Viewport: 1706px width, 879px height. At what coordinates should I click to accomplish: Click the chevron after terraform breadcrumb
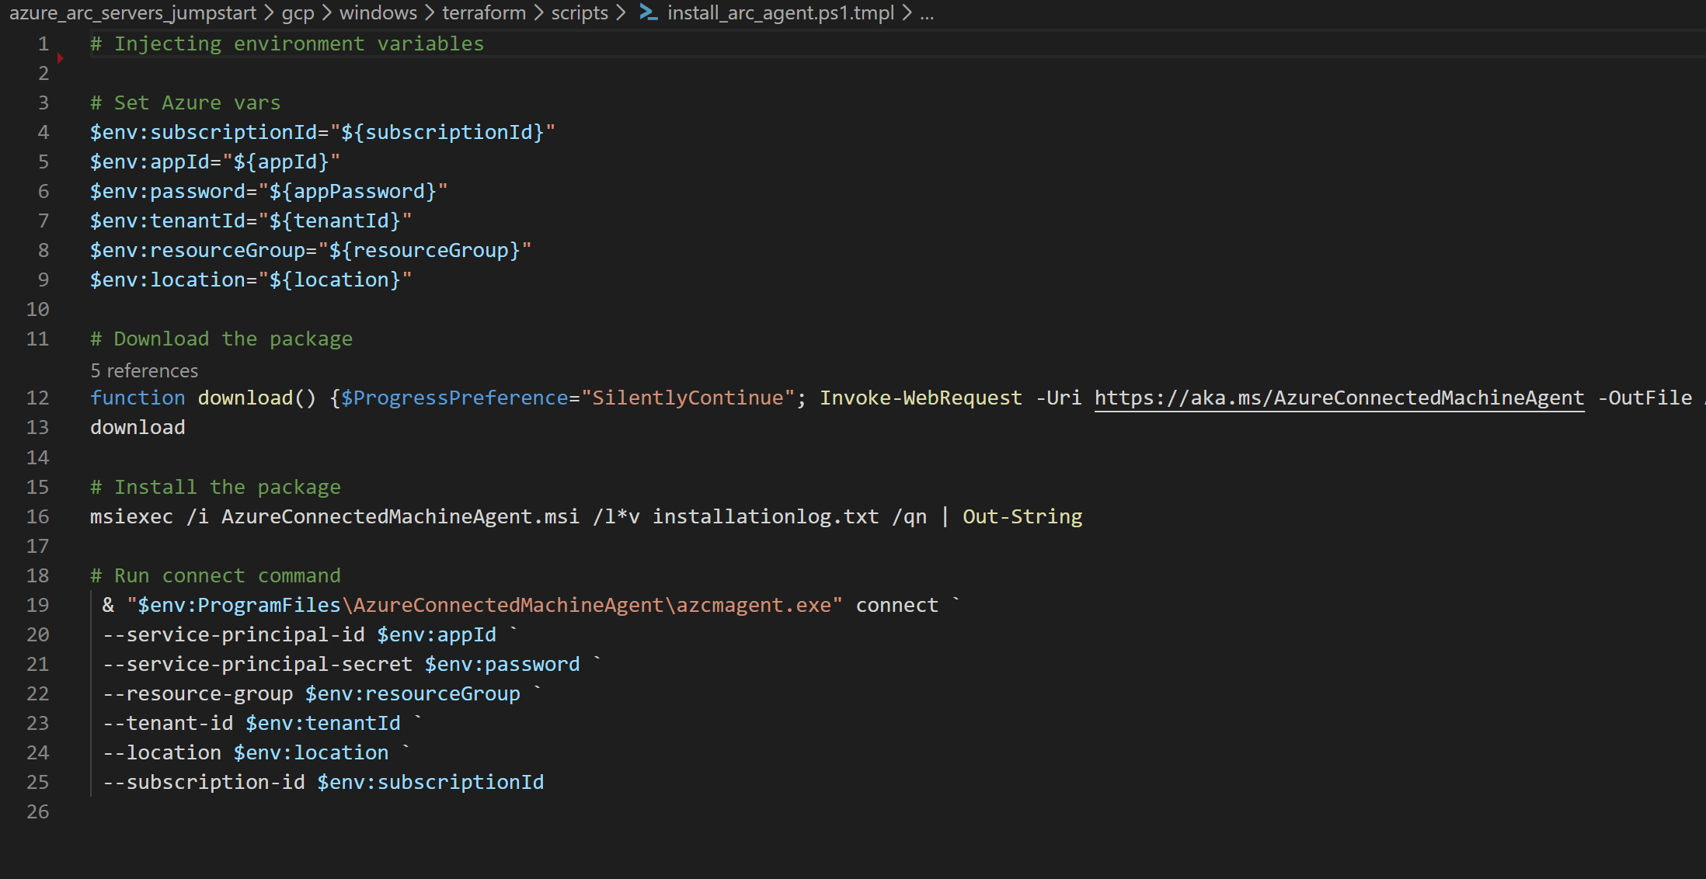click(538, 13)
